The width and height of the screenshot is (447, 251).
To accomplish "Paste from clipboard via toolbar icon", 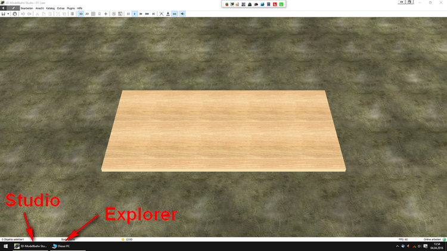I will coord(50,14).
